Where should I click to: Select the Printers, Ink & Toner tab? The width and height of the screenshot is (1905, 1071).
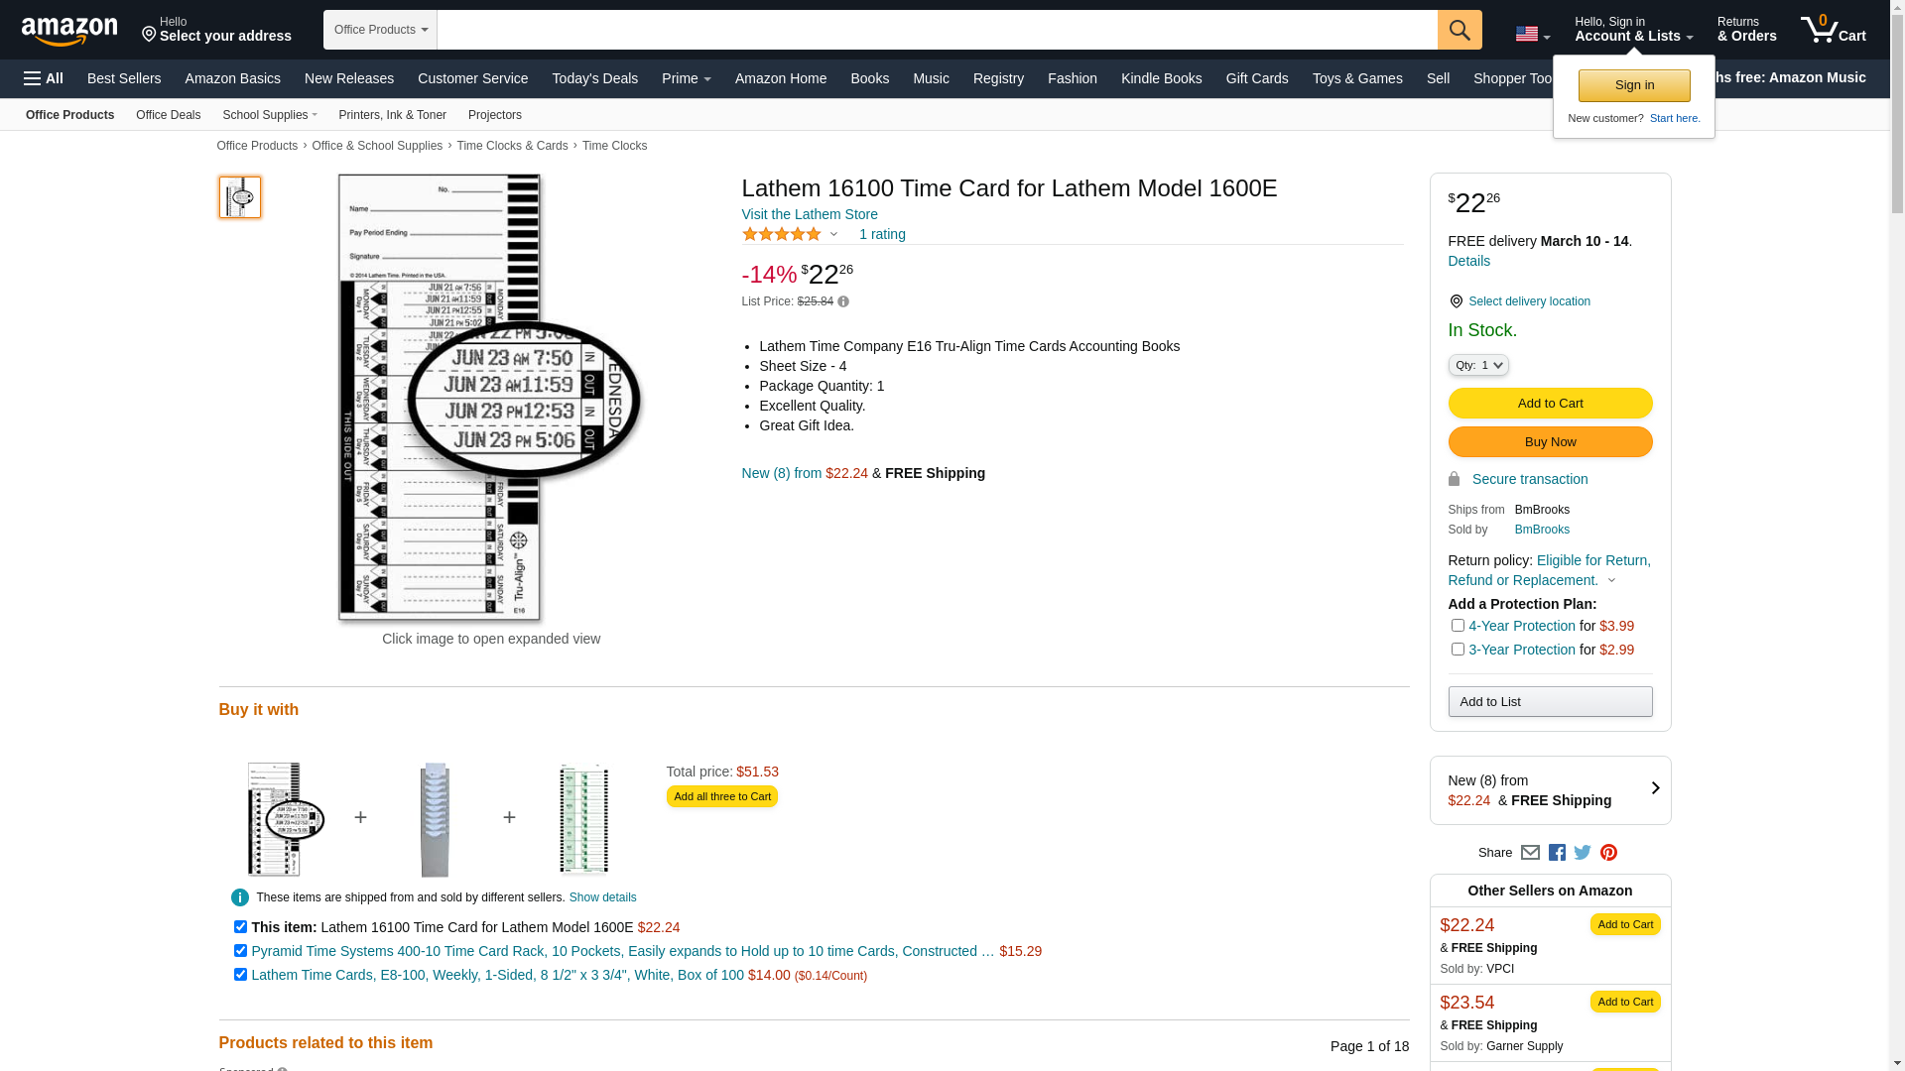click(x=393, y=115)
